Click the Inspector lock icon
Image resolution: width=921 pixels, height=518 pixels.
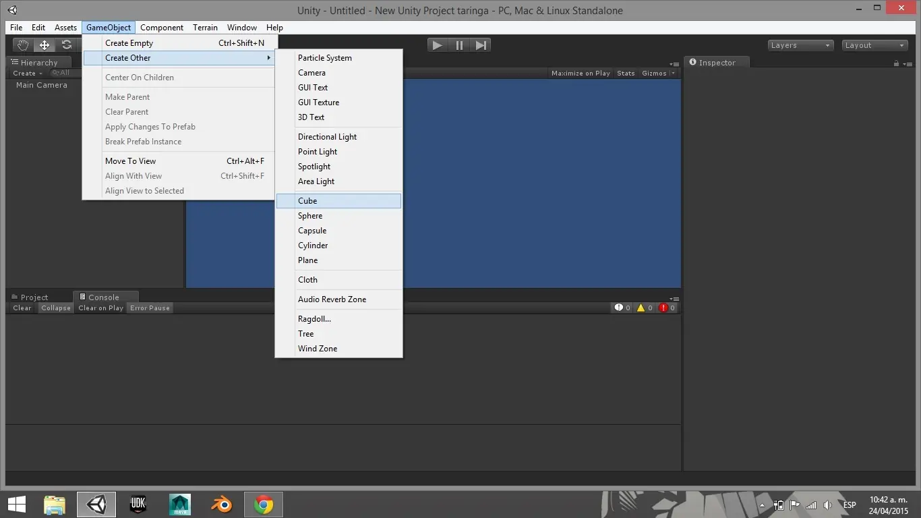pyautogui.click(x=896, y=63)
